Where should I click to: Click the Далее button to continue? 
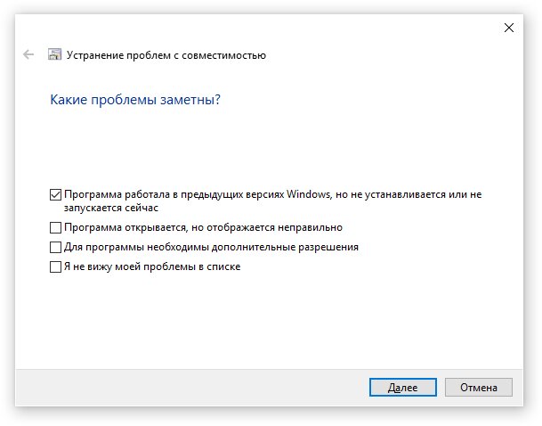[402, 388]
